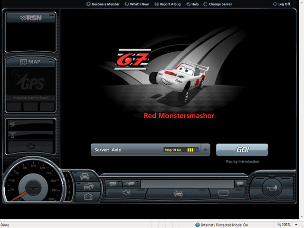Image resolution: width=304 pixels, height=228 pixels.
Task: Collapse the MAP panel
Action: coord(51,61)
